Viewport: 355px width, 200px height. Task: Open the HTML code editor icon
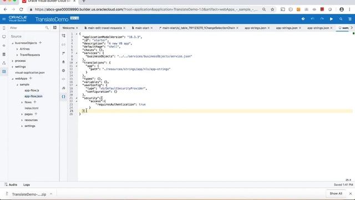(63, 79)
